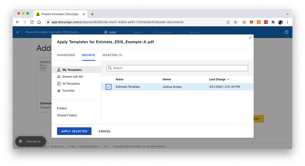Select the Add step radio

click(106, 32)
